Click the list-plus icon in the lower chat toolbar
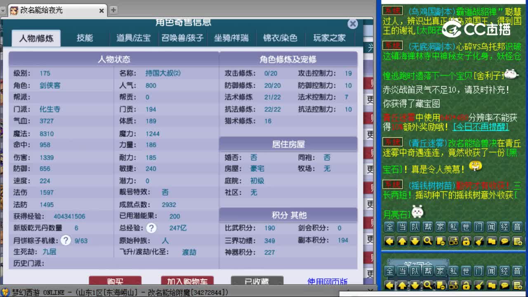 click(x=517, y=285)
